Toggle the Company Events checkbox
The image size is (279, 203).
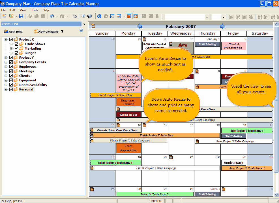11,62
